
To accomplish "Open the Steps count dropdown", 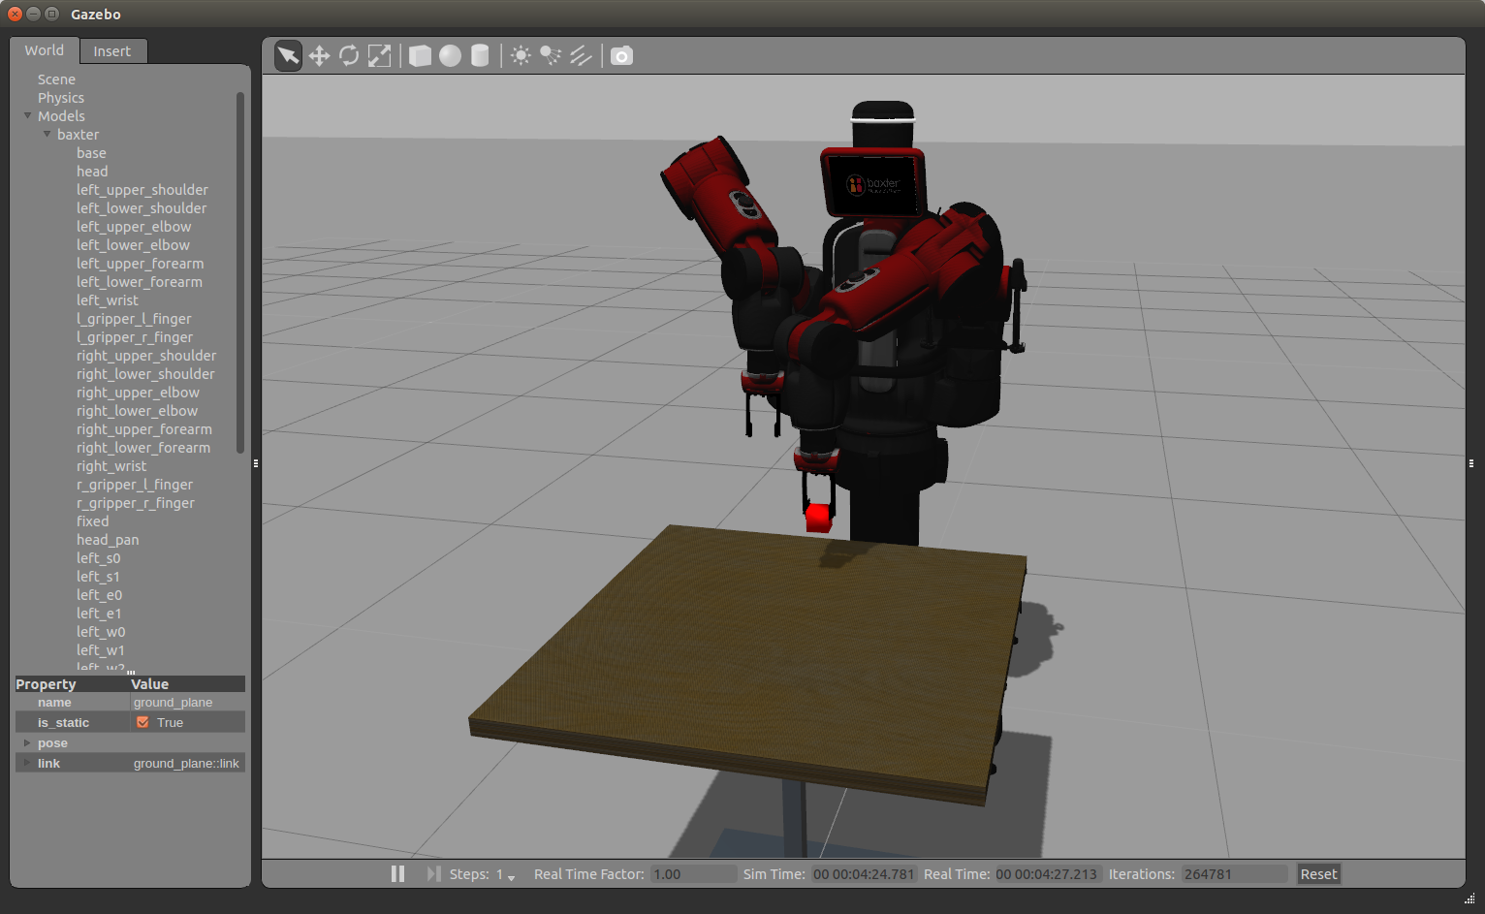I will pos(506,874).
